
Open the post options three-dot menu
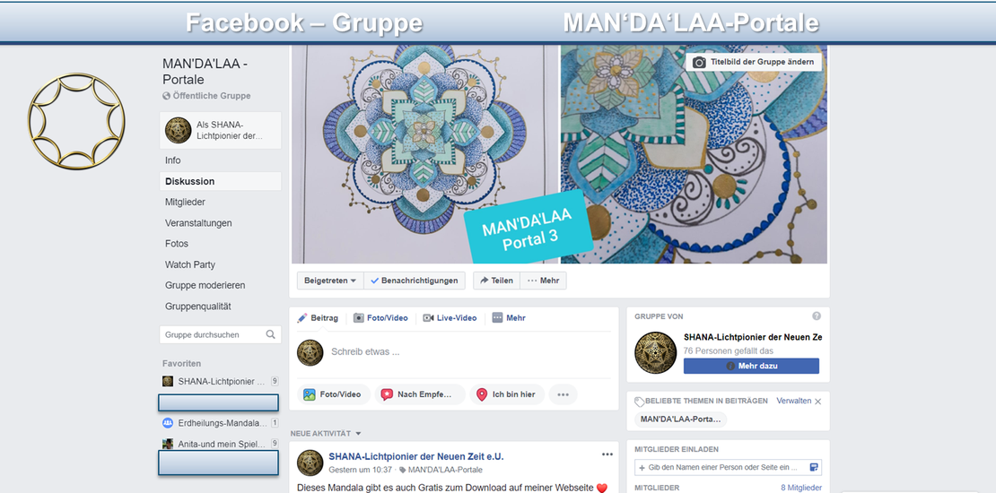tap(607, 454)
